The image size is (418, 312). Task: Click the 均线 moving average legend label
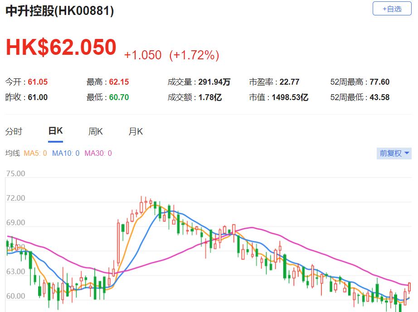(x=13, y=153)
